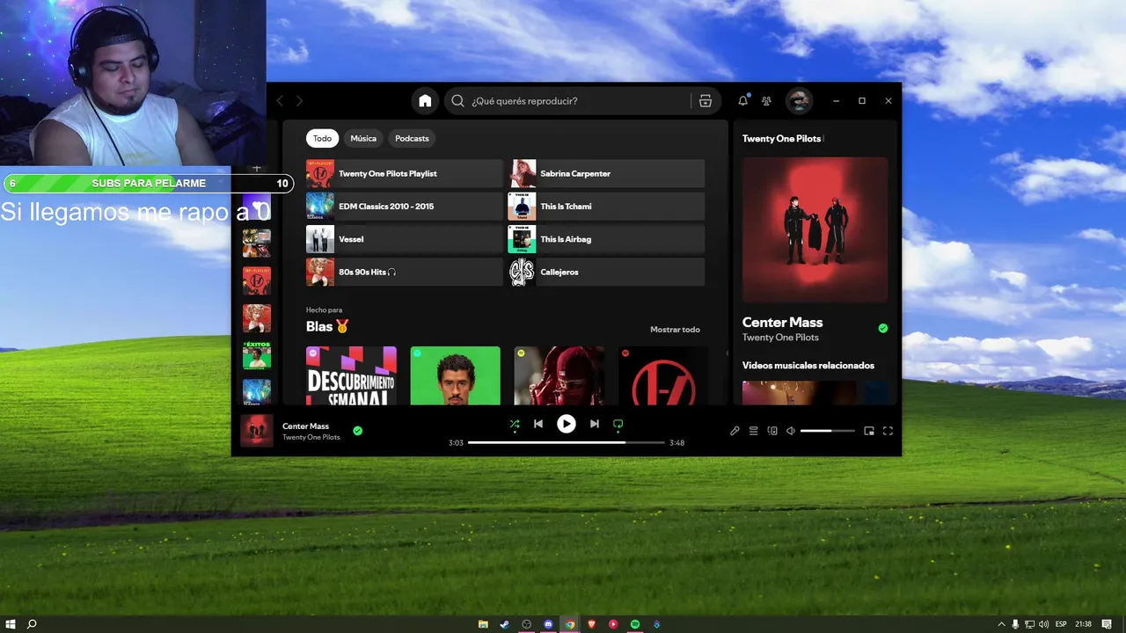
Task: Open Discord from taskbar
Action: tap(548, 624)
